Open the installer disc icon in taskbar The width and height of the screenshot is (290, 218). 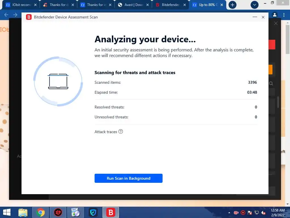(x=75, y=212)
